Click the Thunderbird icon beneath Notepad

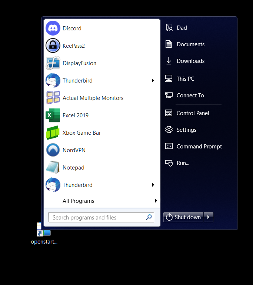tap(53, 185)
